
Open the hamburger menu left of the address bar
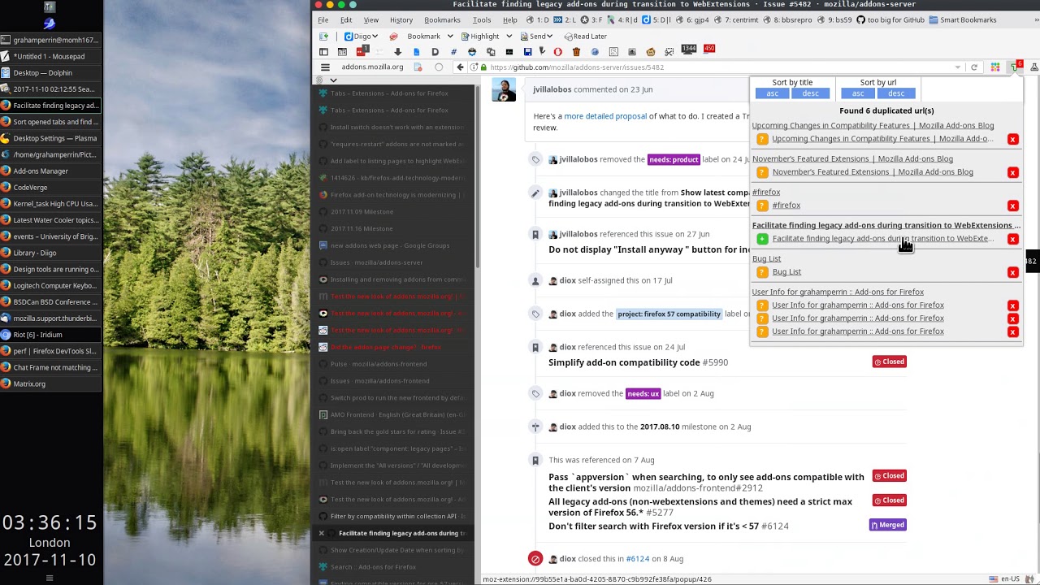[x=325, y=67]
